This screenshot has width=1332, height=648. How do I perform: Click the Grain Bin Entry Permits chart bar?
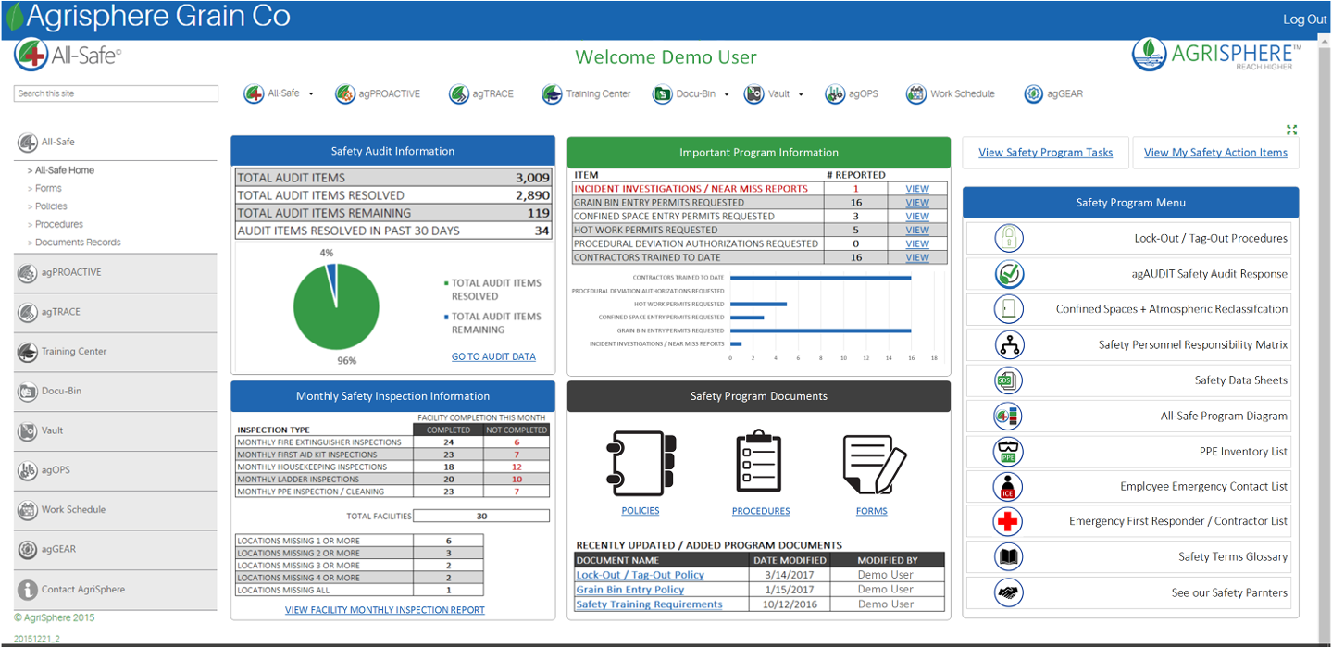click(820, 330)
